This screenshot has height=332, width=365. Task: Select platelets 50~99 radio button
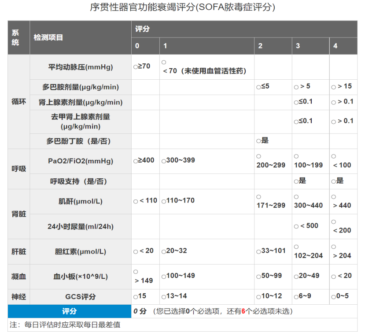click(x=258, y=277)
